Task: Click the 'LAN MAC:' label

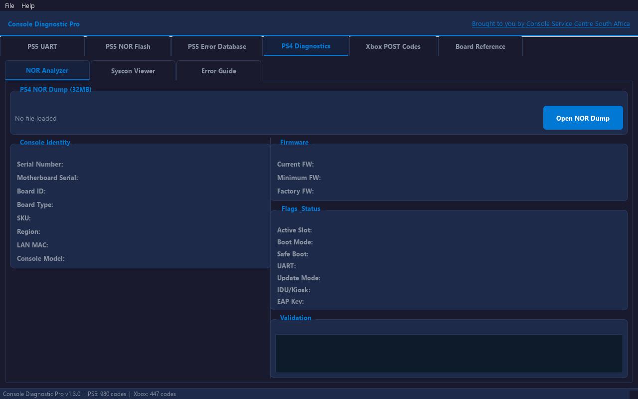Action: pos(32,245)
